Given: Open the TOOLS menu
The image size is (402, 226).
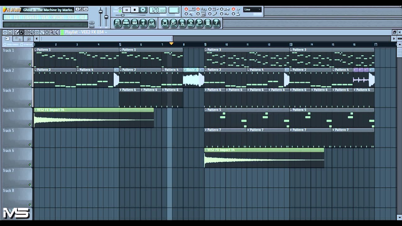Looking at the screenshot, I should pos(72,17).
